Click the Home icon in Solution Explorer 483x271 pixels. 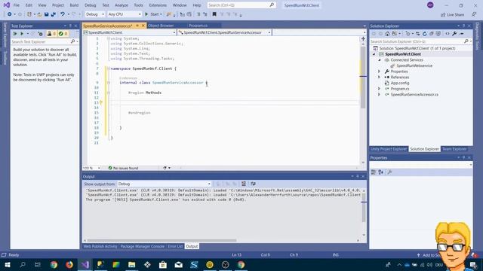coord(387,33)
